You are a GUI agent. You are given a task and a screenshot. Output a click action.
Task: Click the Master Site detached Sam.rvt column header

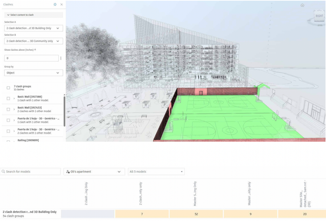coord(305,194)
